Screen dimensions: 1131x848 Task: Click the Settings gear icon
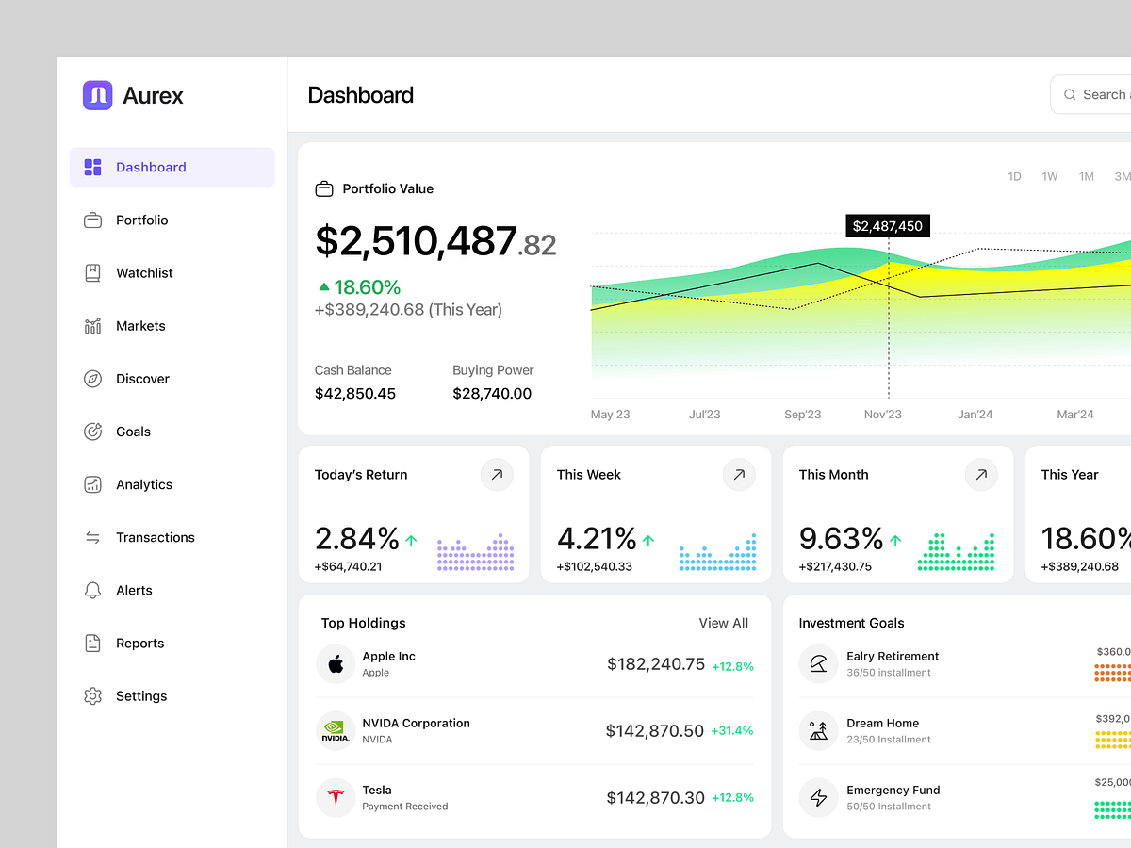92,695
